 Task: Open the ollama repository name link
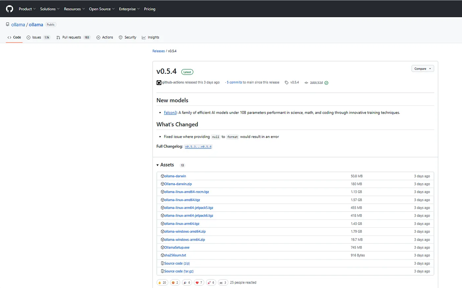tap(36, 25)
